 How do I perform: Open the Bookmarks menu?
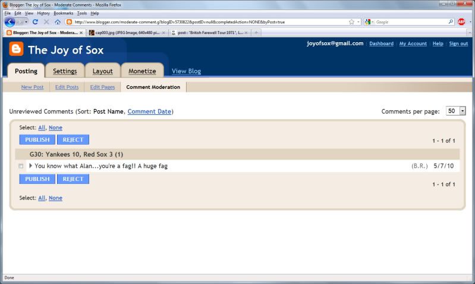point(63,13)
